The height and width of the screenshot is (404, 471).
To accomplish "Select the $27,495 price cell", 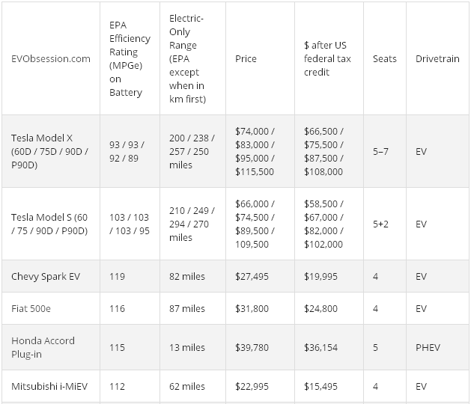I will (252, 276).
